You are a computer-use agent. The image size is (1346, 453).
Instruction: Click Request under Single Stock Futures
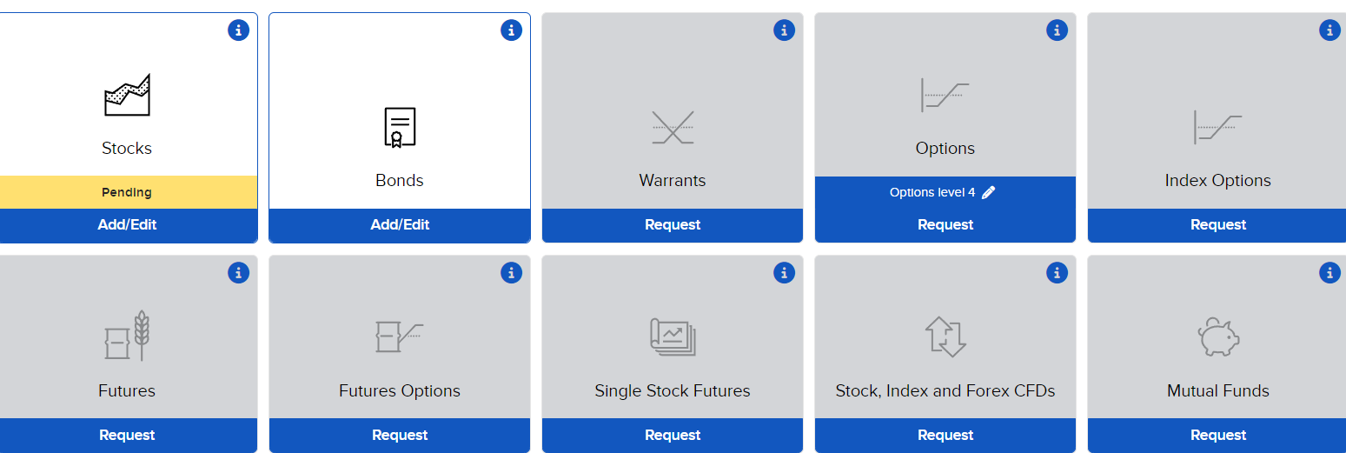pos(673,436)
